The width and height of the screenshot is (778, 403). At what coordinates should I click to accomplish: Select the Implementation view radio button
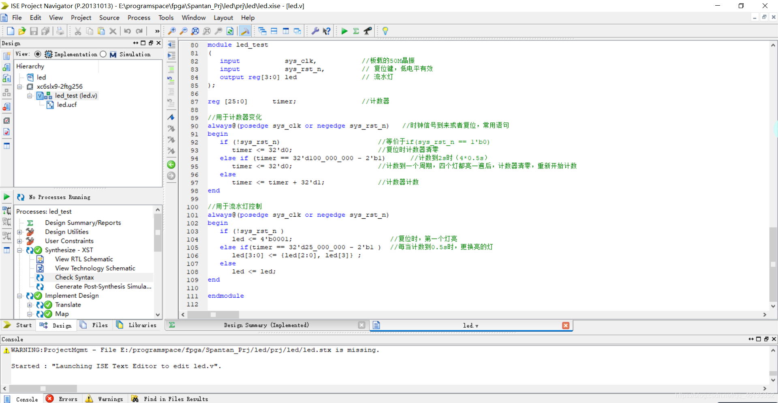[x=38, y=54]
